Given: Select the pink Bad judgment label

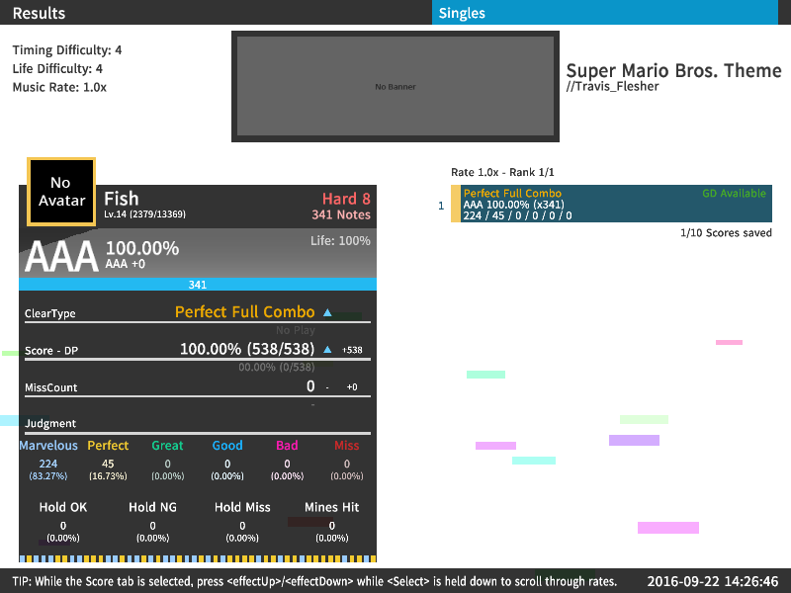Looking at the screenshot, I should [x=287, y=446].
